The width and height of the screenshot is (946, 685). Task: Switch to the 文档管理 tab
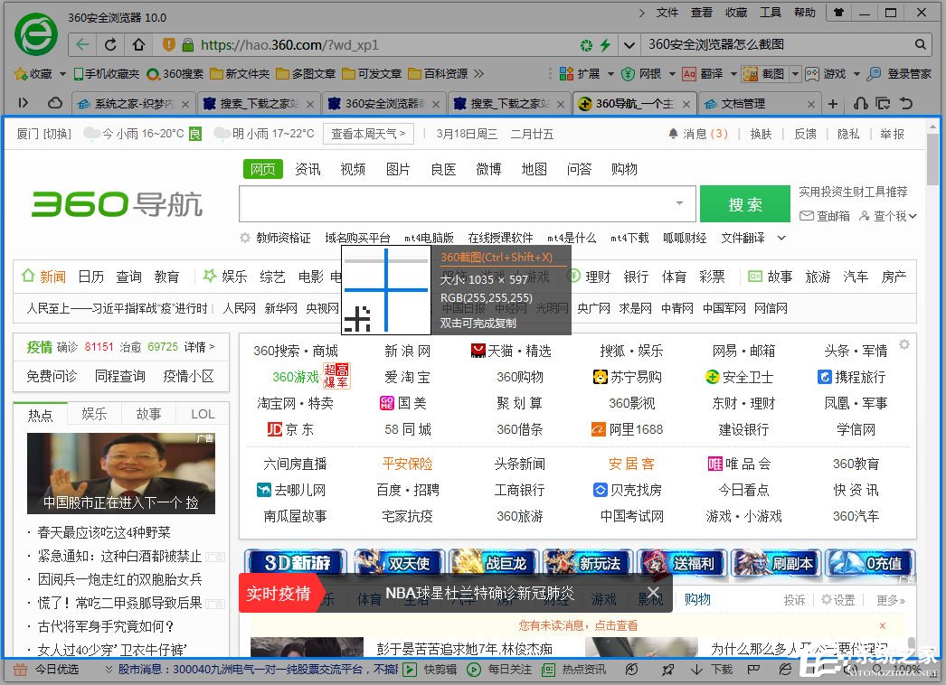[743, 103]
